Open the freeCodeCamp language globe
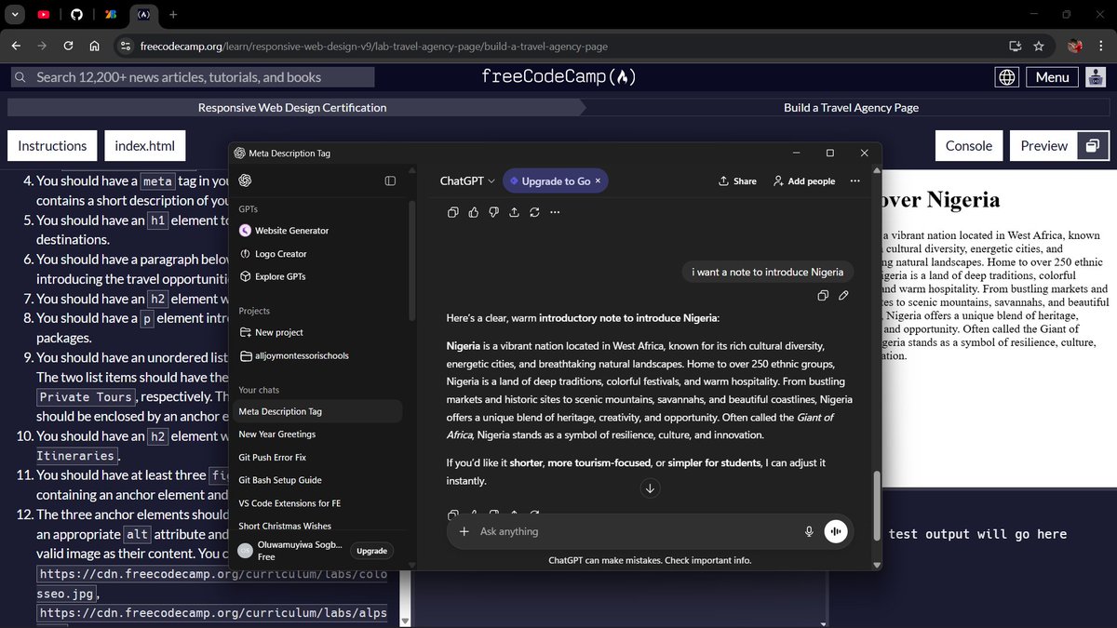Image resolution: width=1117 pixels, height=628 pixels. [x=1007, y=77]
